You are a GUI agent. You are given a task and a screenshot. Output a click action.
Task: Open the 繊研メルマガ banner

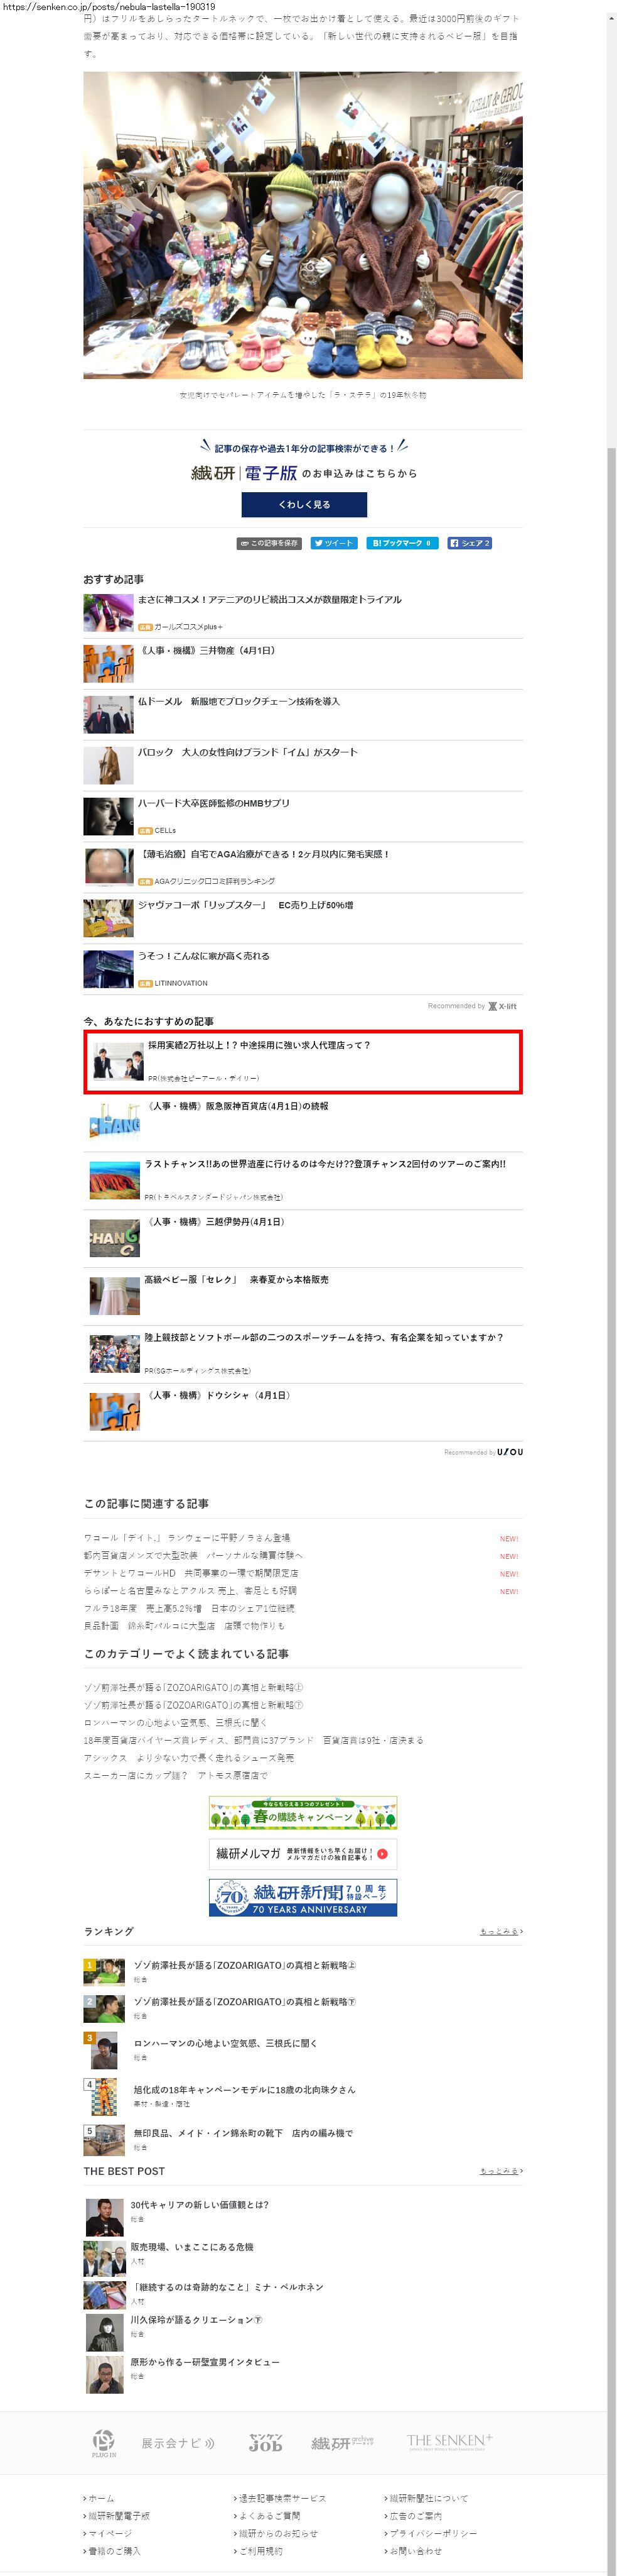pos(303,1853)
